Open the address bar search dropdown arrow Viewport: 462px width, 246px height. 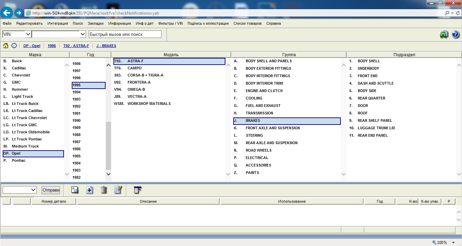point(452,13)
